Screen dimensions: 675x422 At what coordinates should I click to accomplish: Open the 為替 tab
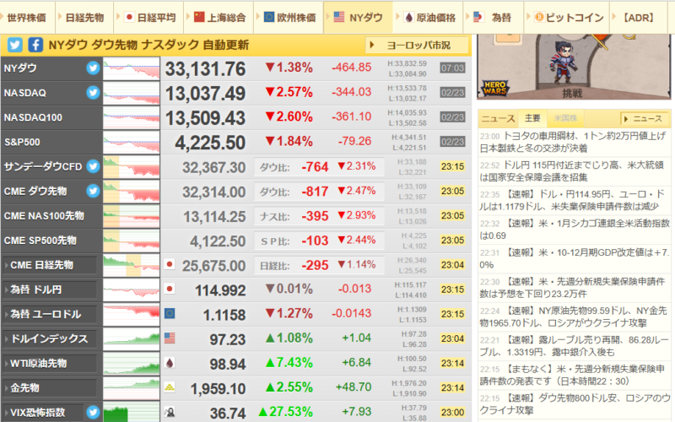click(494, 18)
